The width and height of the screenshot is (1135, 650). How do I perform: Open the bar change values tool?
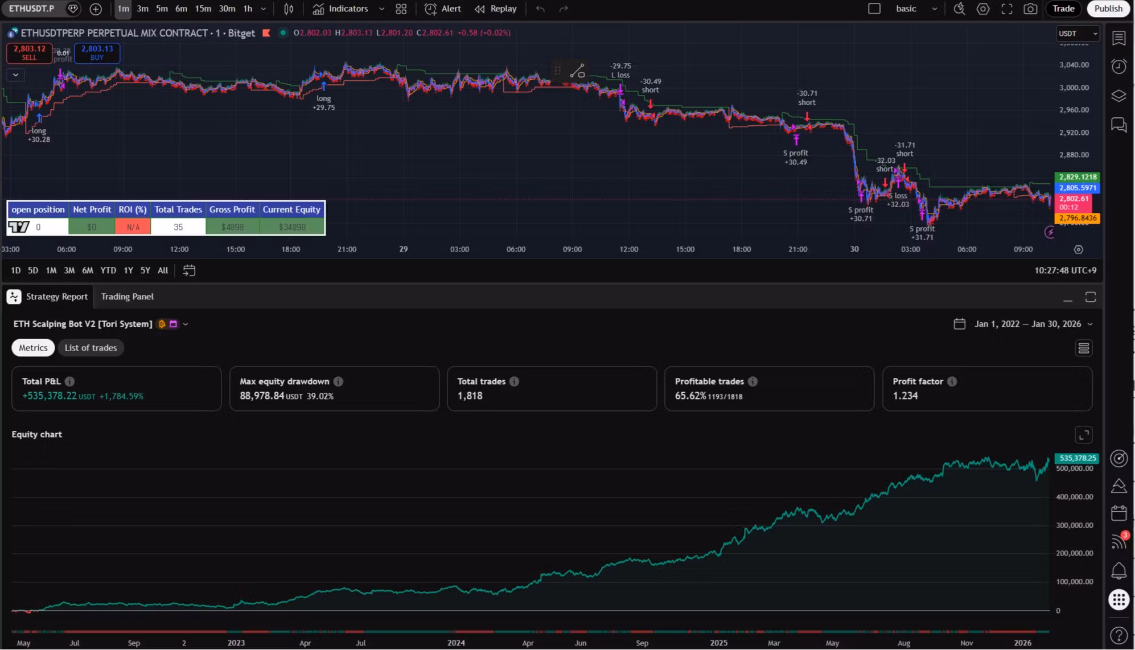288,9
